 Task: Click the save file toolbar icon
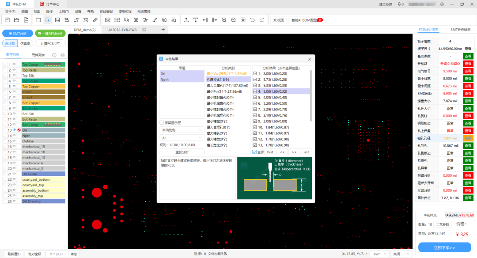coord(8,20)
